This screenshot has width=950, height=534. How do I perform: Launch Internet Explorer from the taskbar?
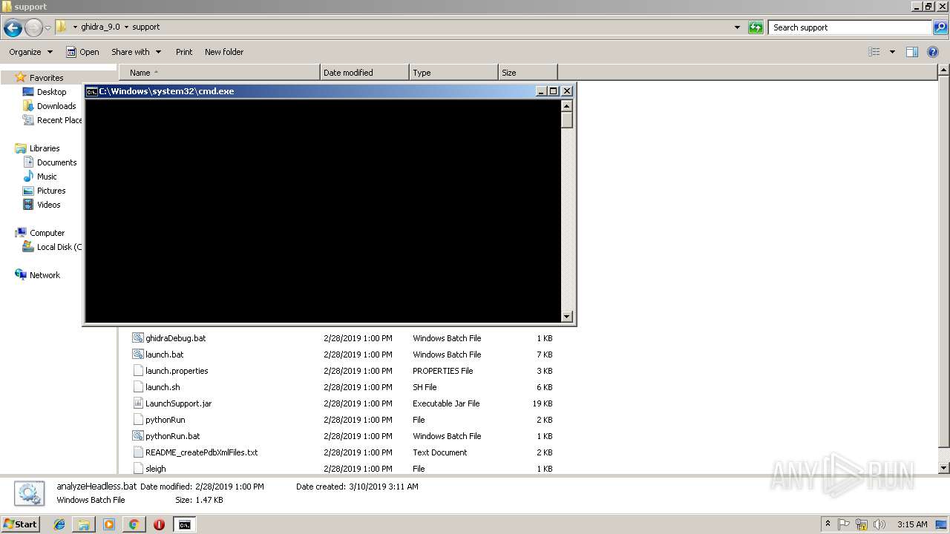[59, 524]
